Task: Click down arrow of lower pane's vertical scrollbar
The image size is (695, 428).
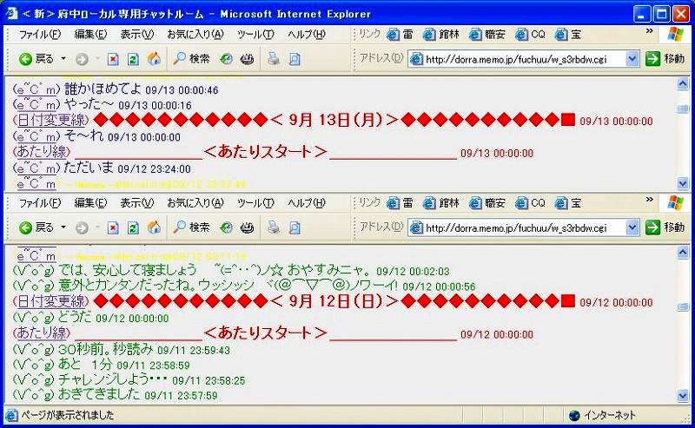Action: click(685, 395)
